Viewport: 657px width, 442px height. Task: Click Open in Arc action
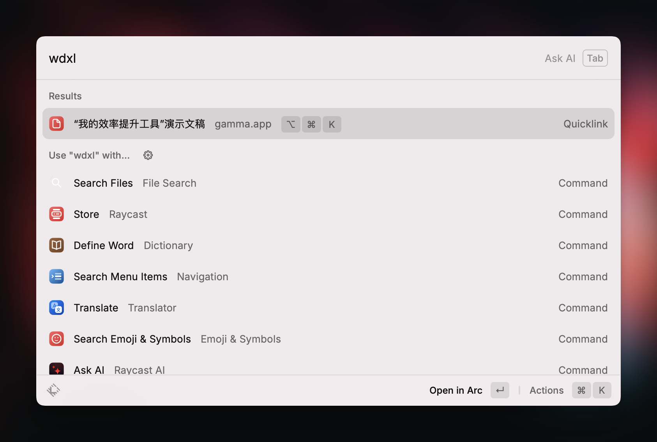(x=456, y=390)
